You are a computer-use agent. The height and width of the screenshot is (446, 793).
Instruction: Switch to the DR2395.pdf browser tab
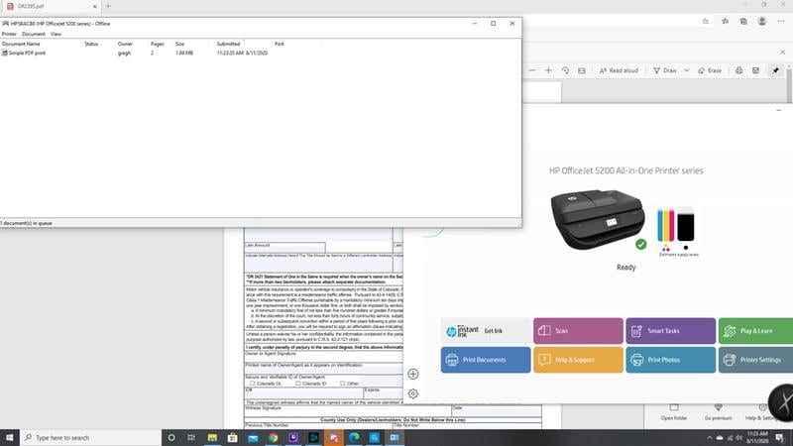click(51, 6)
